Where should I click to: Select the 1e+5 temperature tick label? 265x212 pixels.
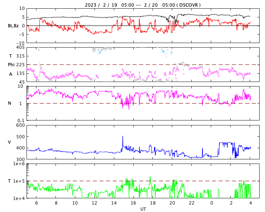[x=19, y=181]
